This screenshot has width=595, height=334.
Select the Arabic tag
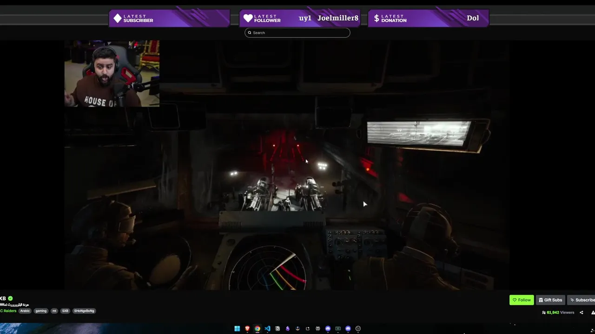pos(25,311)
